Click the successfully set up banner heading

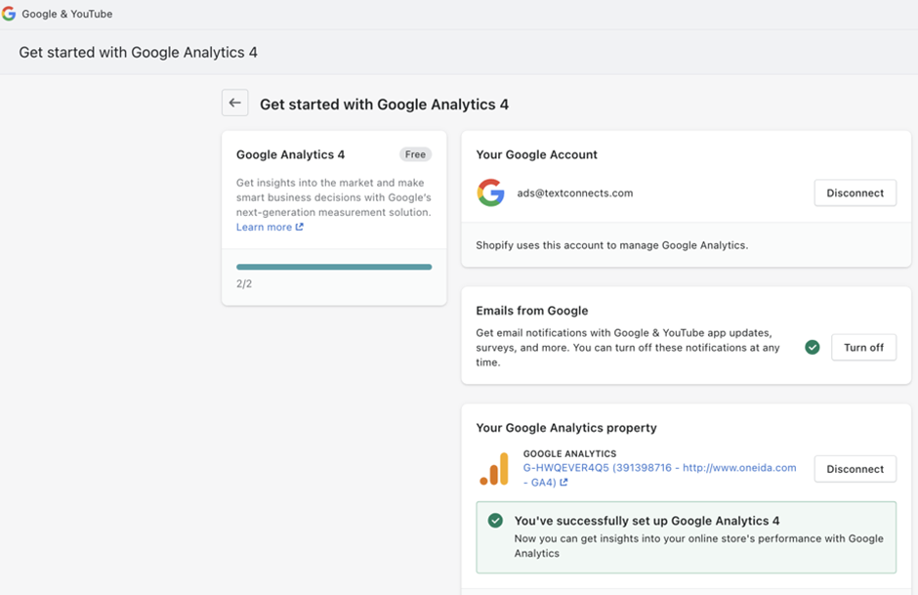coord(647,521)
